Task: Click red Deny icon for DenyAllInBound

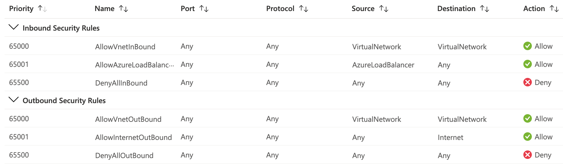Action: click(x=527, y=82)
